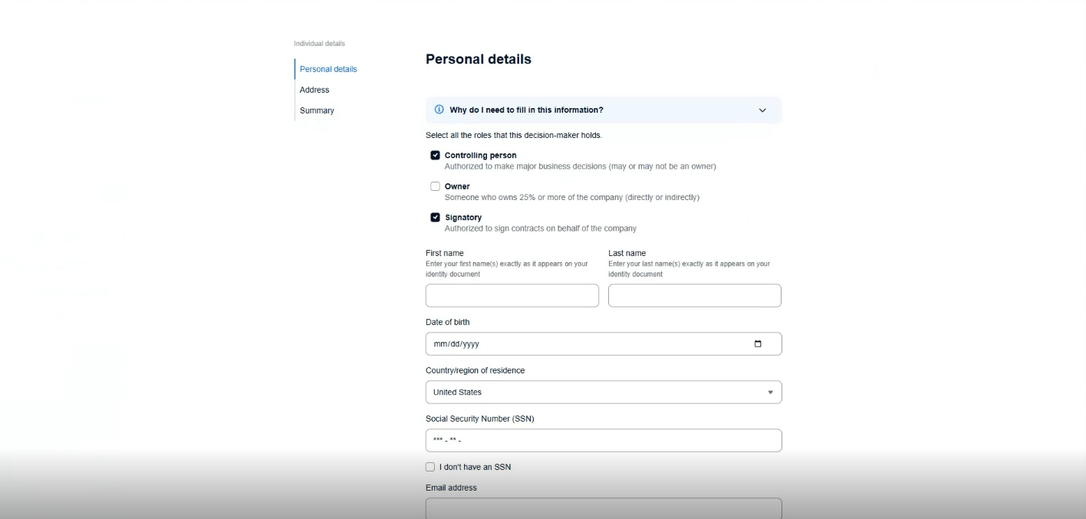Click the chevron icon on the information banner

[x=762, y=110]
